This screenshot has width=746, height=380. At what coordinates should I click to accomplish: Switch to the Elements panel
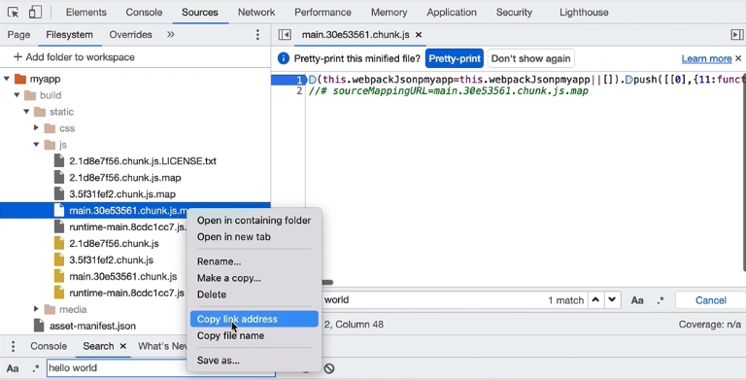tap(85, 13)
